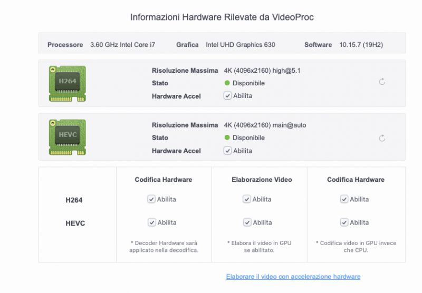Refresh the H264 hardware detection

[382, 82]
